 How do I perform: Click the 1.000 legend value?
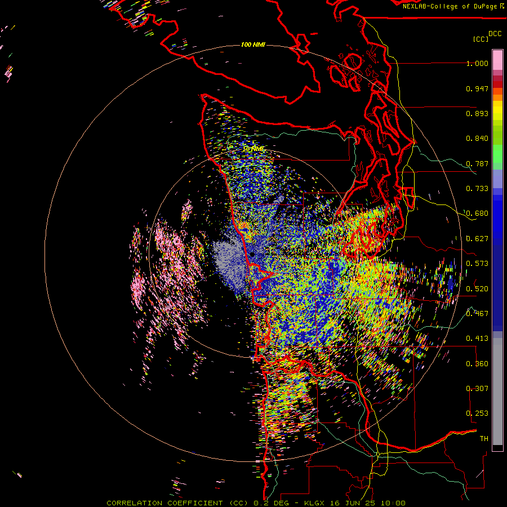pyautogui.click(x=477, y=63)
